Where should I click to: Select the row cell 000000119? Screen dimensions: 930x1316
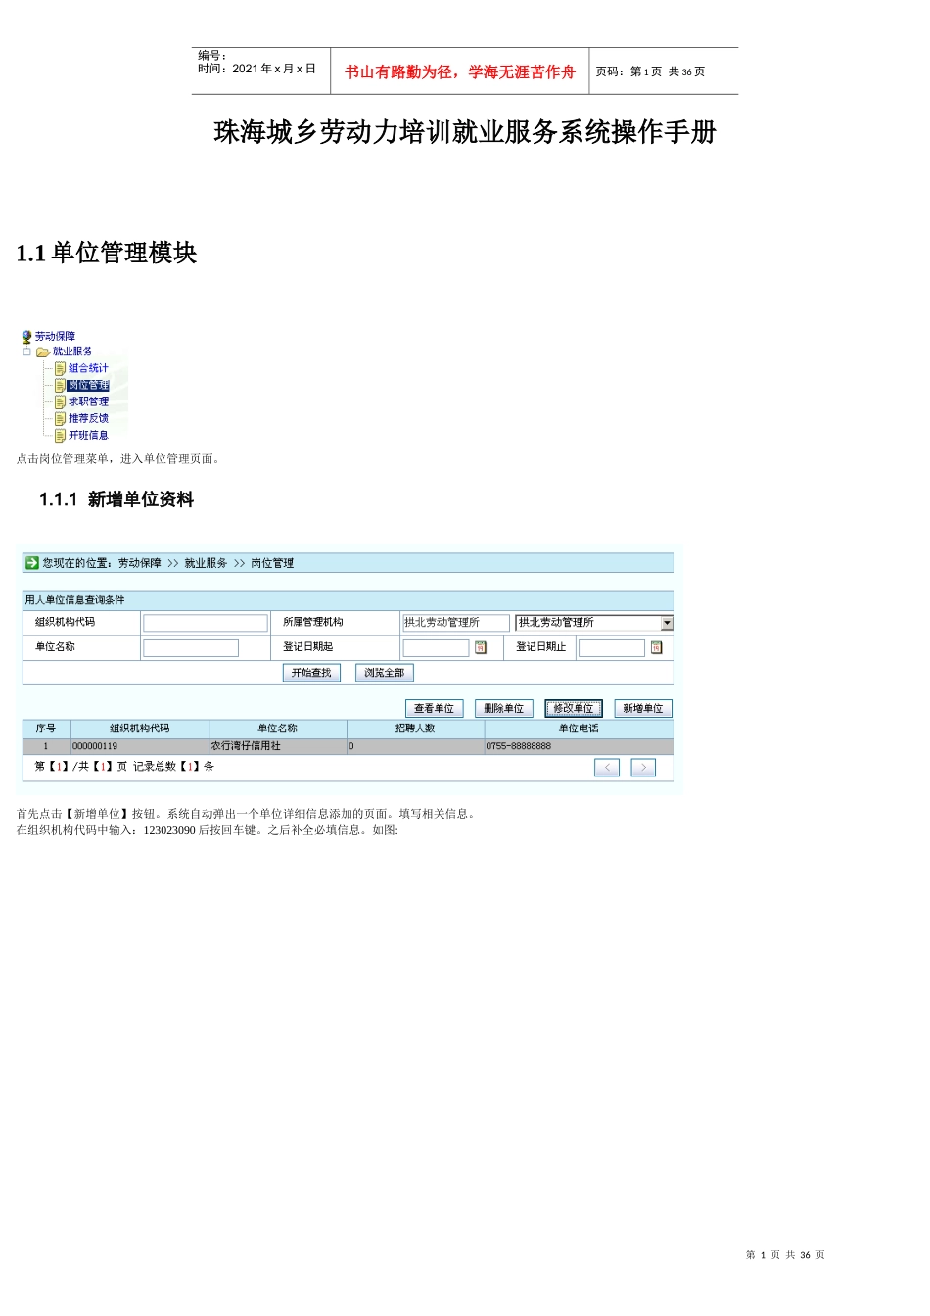[140, 747]
